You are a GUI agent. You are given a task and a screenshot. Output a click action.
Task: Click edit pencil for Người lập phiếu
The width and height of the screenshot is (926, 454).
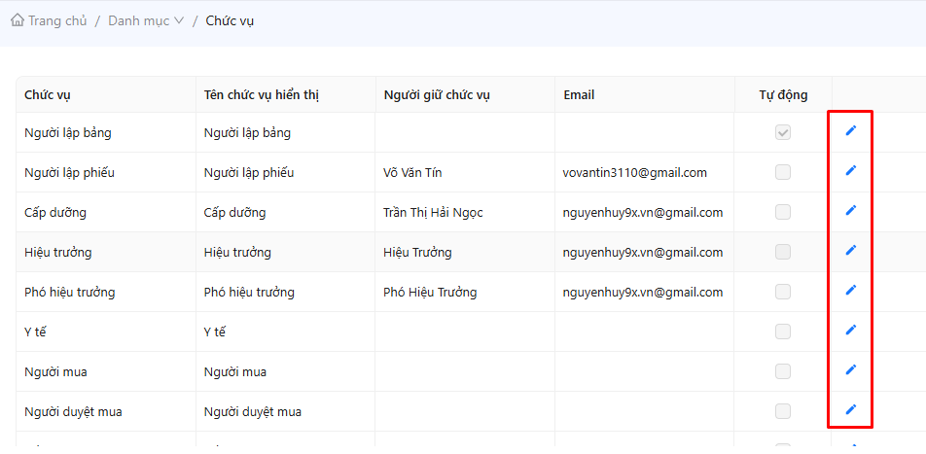850,171
